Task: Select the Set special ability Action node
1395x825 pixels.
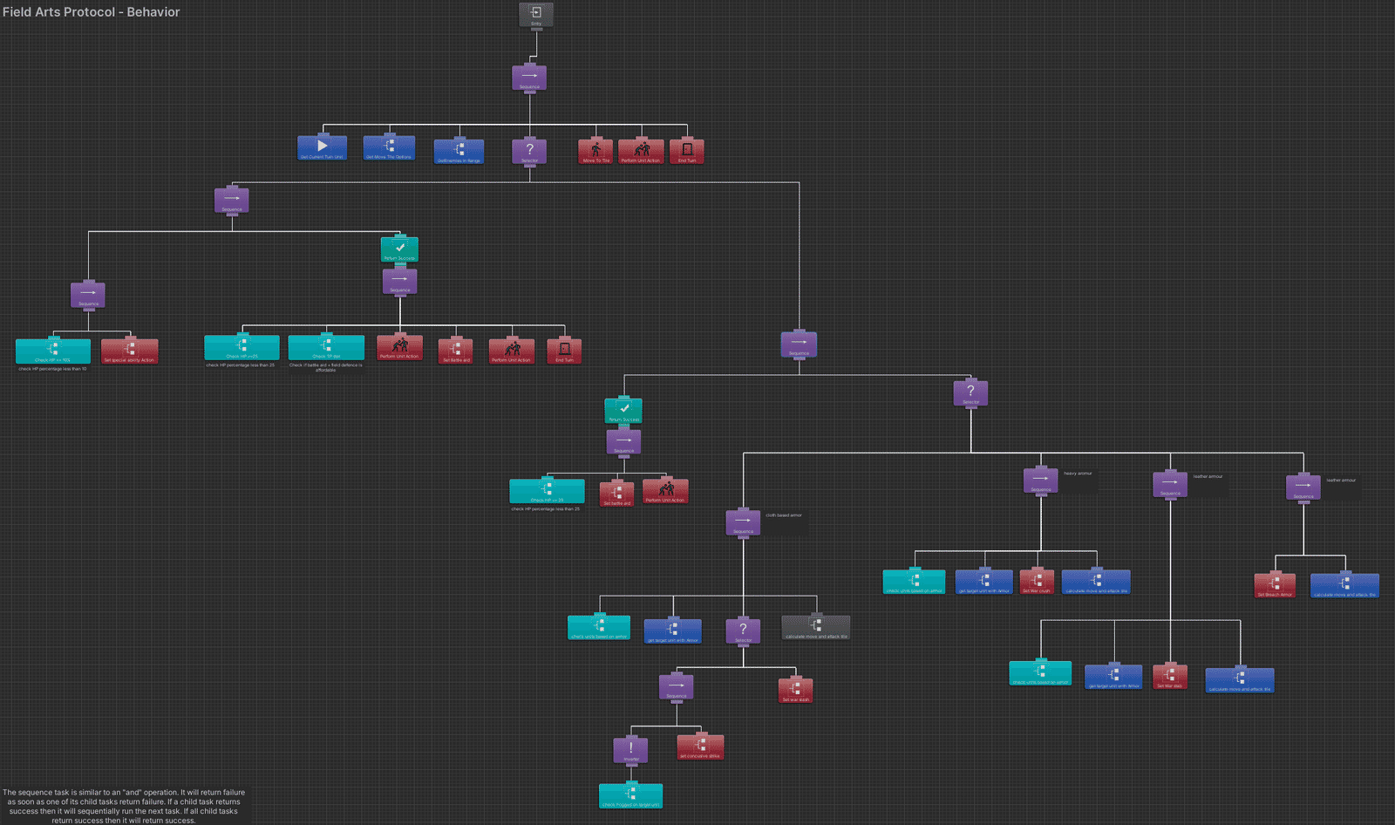Action: point(129,351)
